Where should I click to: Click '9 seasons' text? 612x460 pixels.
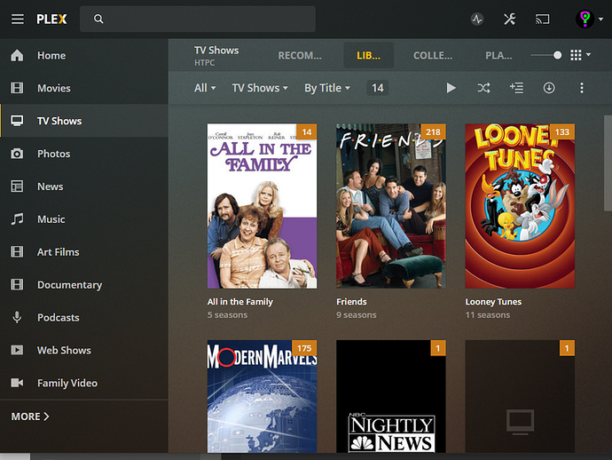pyautogui.click(x=357, y=314)
